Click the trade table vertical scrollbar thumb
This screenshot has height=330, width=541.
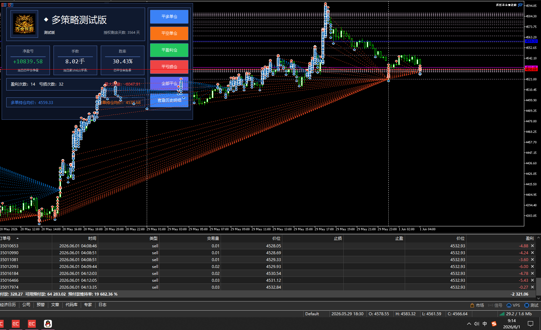[x=538, y=287]
